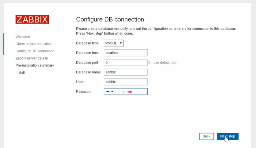Click the User label
The width and height of the screenshot is (256, 148).
point(80,82)
